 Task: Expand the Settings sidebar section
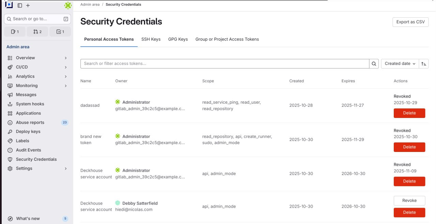click(24, 168)
